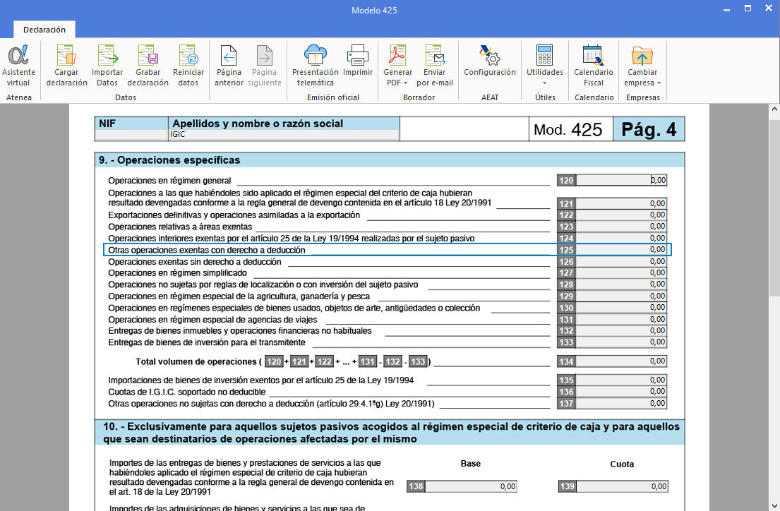Click the Base field 138

pos(471,486)
